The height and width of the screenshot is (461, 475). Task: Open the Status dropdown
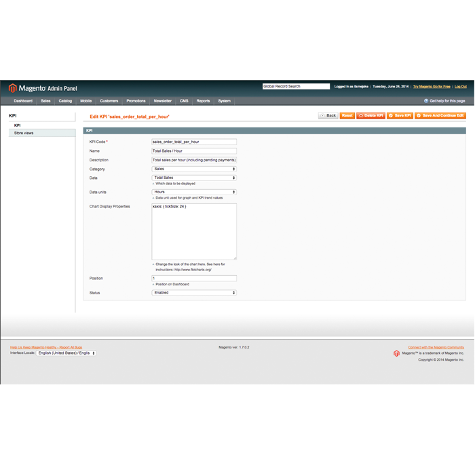point(194,293)
